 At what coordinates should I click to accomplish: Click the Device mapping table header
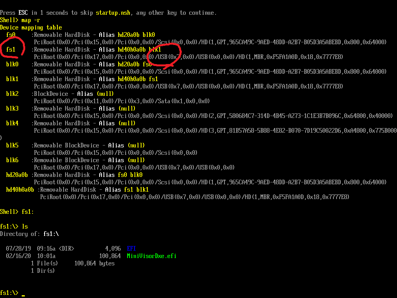[31, 27]
